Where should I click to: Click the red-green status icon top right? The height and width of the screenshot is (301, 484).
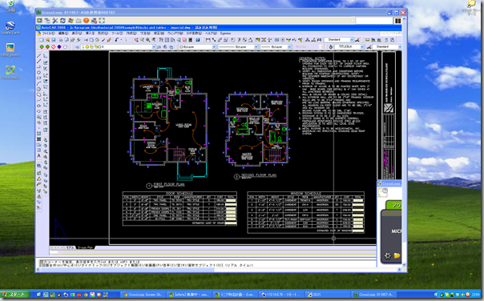click(397, 21)
